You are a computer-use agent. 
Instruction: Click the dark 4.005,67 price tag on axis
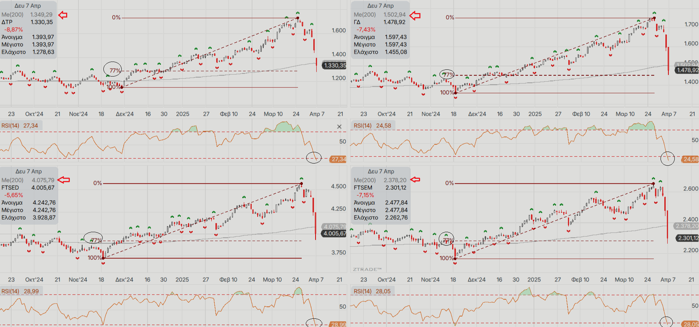point(335,233)
